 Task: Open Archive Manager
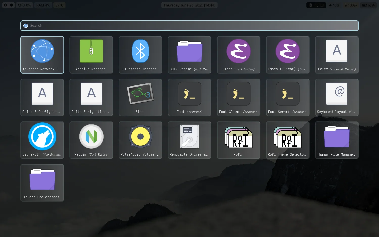point(91,55)
